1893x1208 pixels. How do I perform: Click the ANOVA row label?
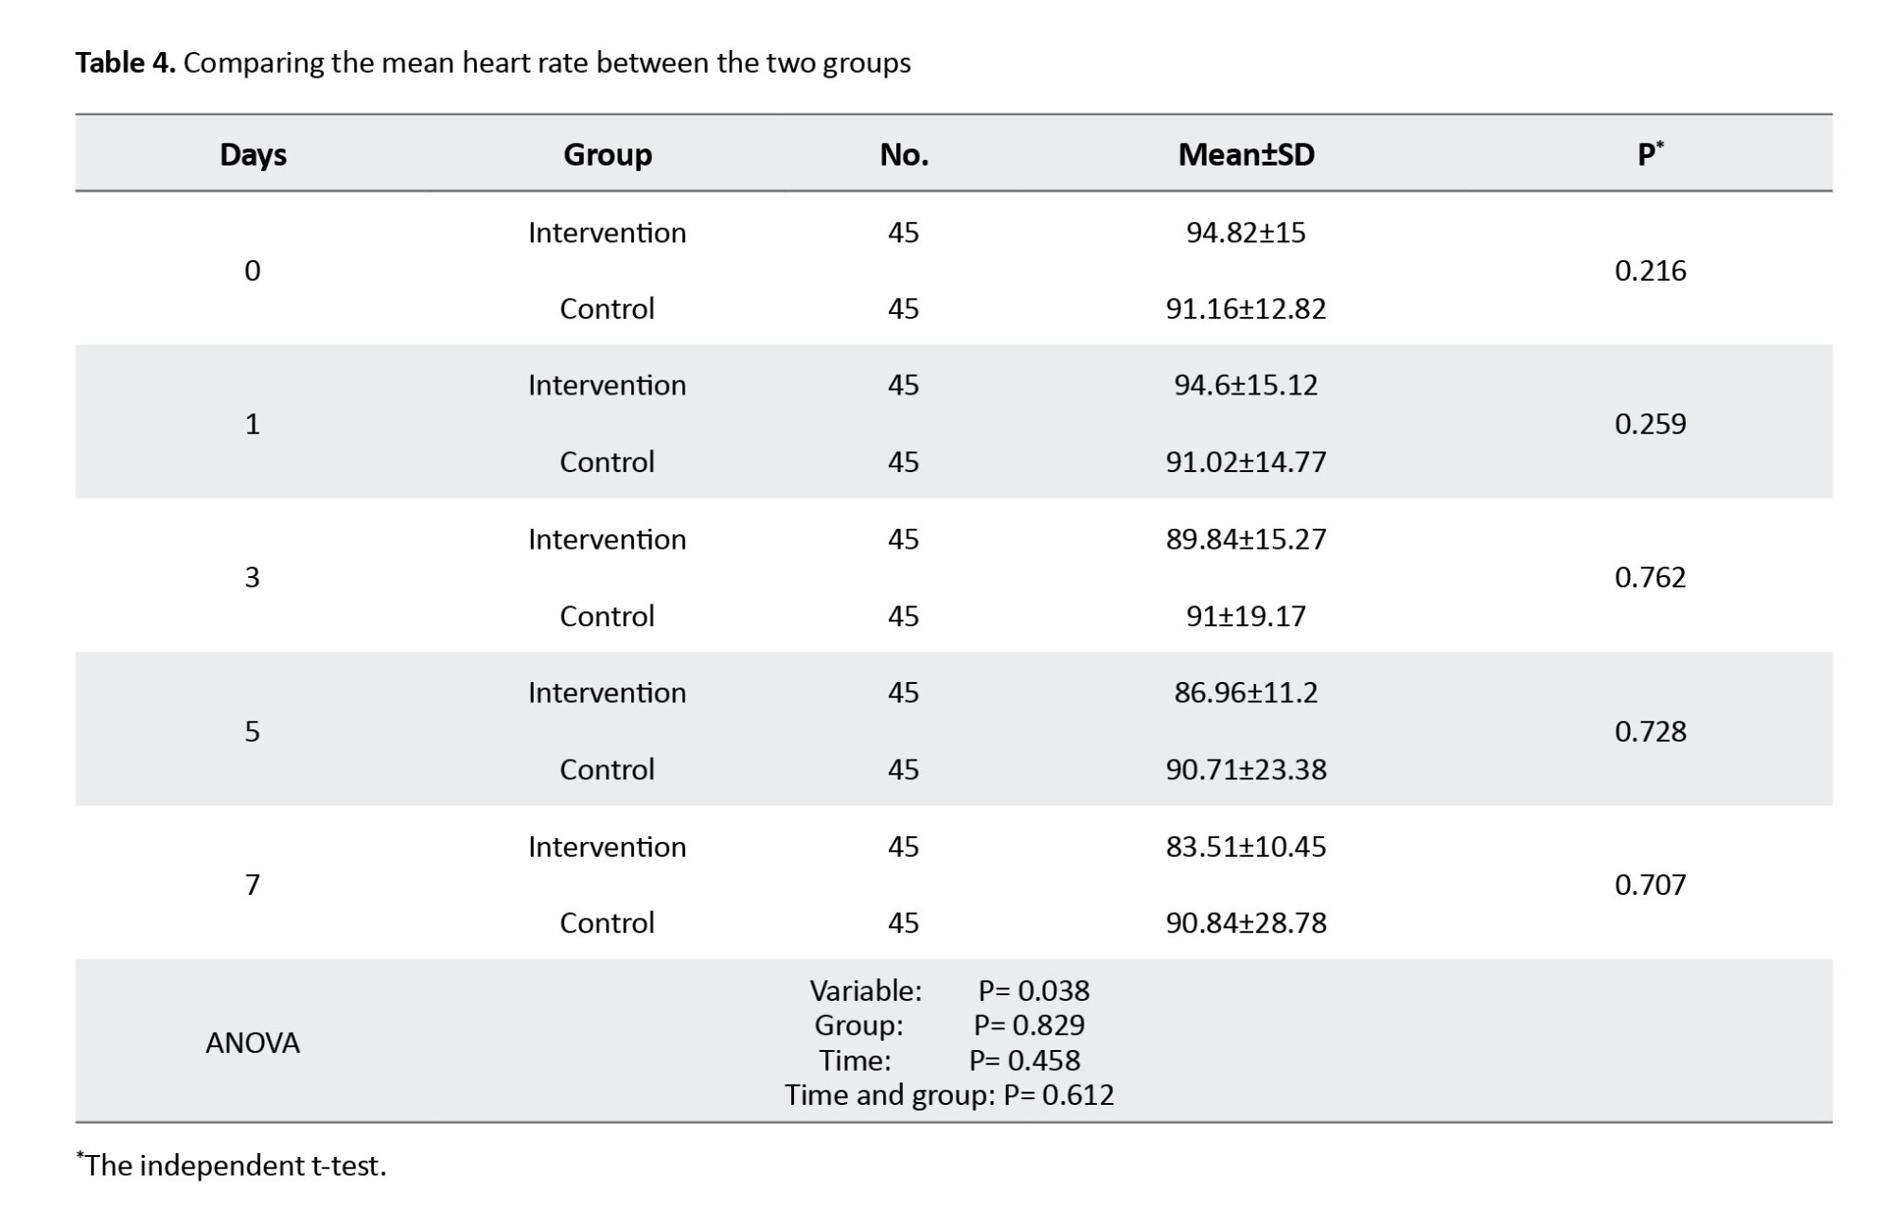(x=253, y=1042)
